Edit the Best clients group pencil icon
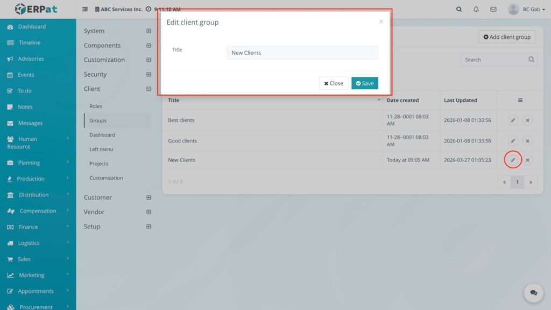Viewport: 551px width, 310px height. point(513,120)
